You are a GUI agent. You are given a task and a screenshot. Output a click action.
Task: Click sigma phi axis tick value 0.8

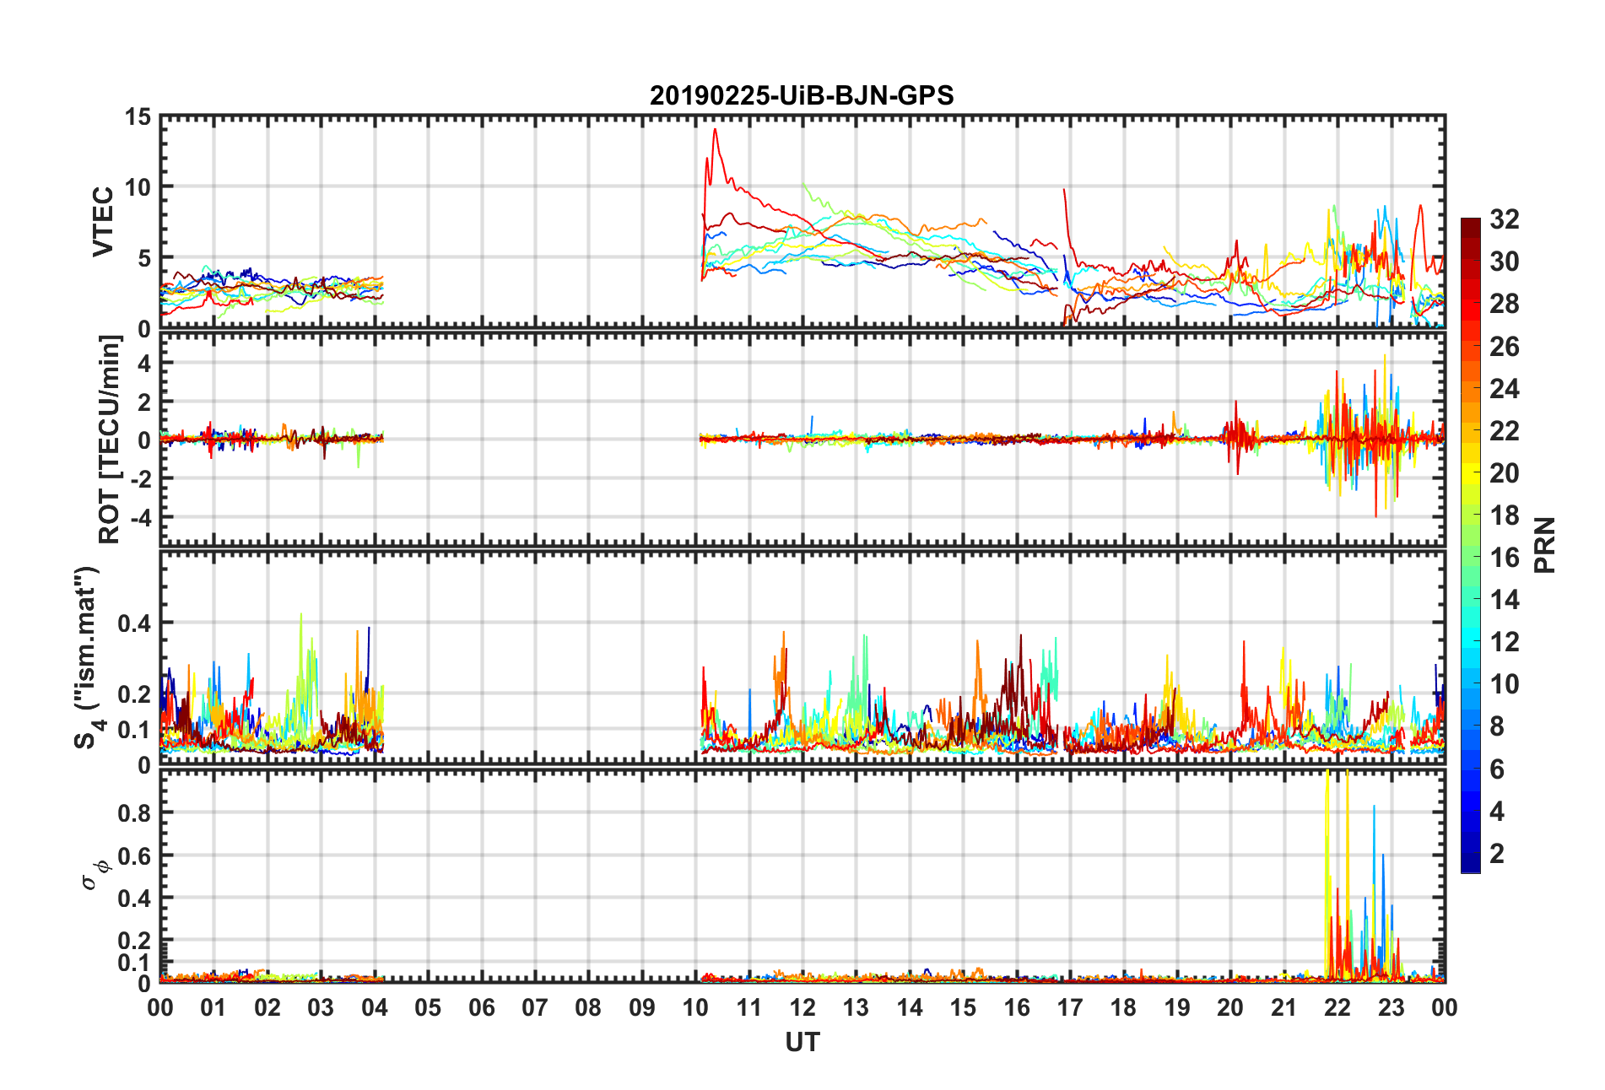134,813
